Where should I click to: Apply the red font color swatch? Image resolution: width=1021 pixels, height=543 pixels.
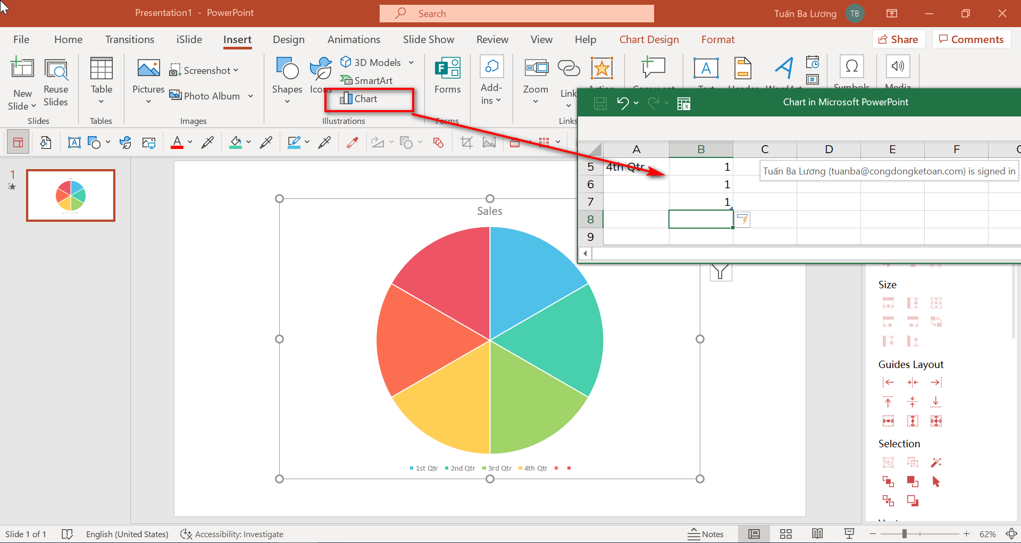177,142
